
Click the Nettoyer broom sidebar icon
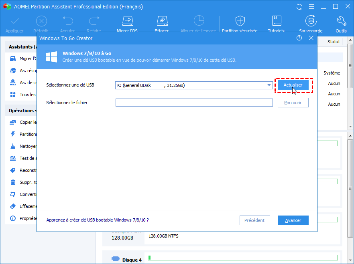pos(13,146)
